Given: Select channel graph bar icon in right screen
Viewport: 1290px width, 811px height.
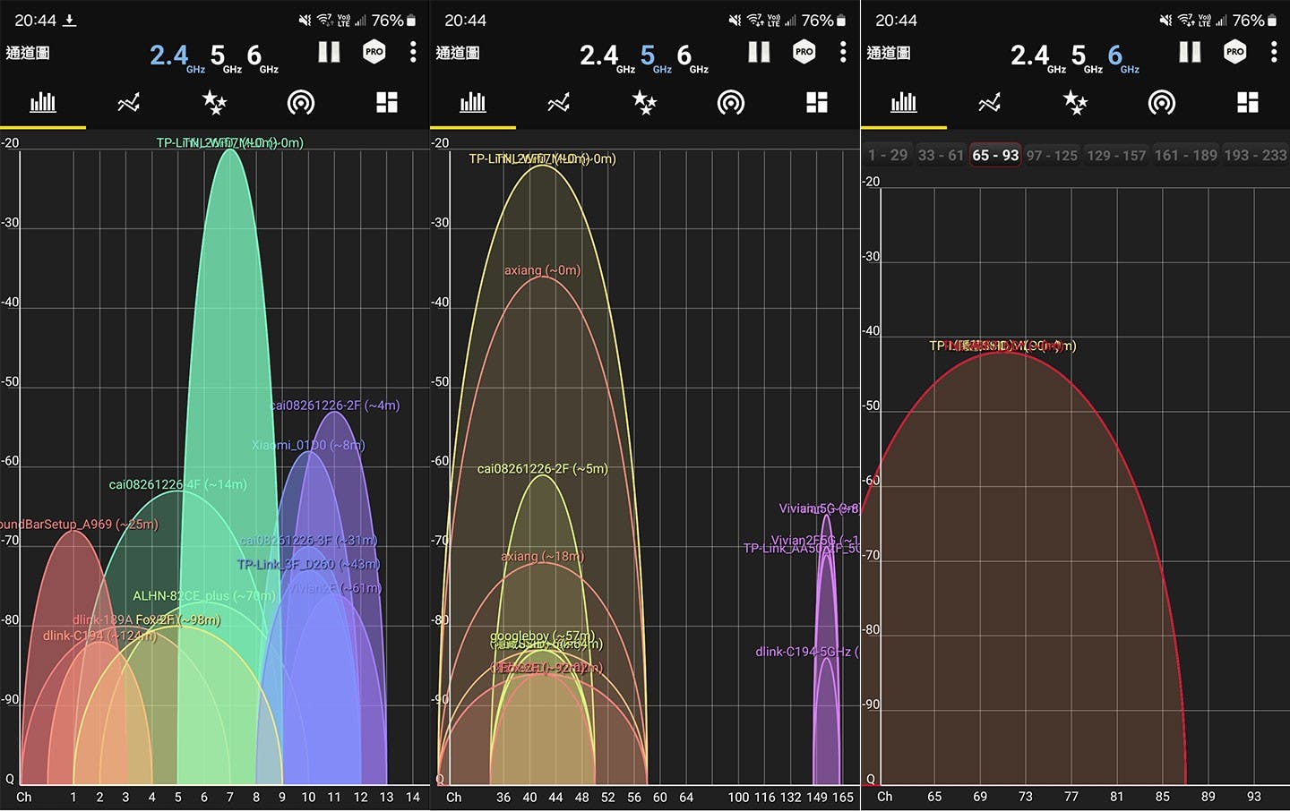Looking at the screenshot, I should coord(903,103).
